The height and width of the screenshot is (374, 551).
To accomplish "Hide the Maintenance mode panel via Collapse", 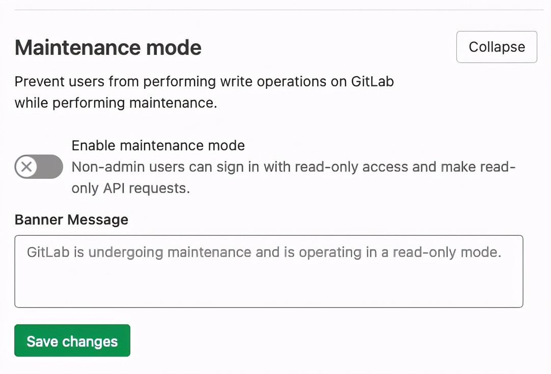I will coord(496,46).
